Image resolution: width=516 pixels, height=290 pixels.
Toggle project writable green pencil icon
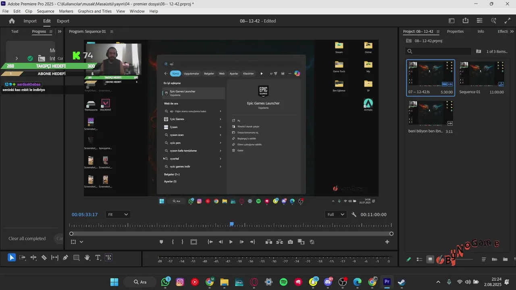(x=409, y=259)
